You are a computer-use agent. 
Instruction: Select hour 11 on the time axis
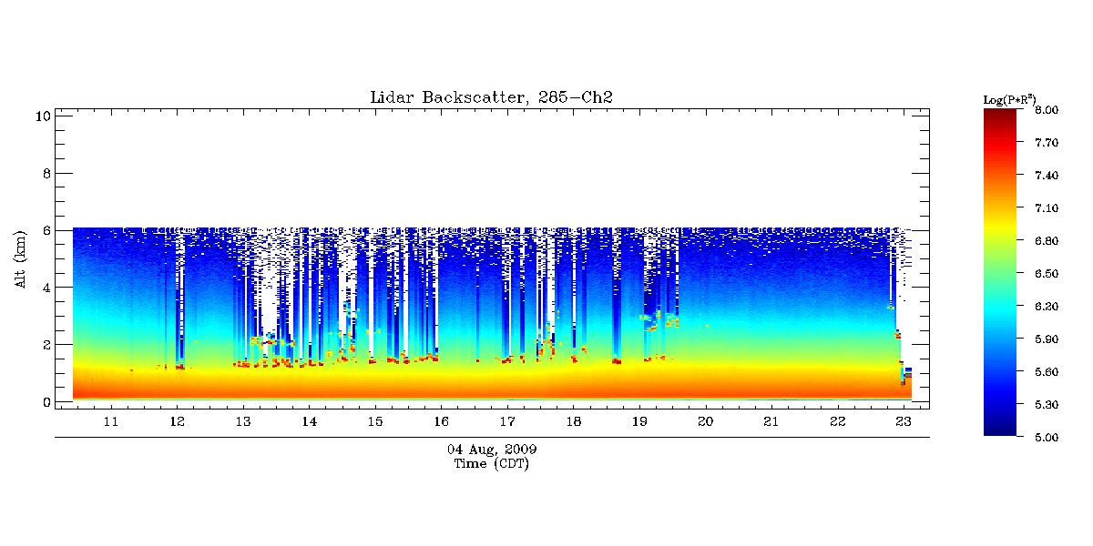111,422
